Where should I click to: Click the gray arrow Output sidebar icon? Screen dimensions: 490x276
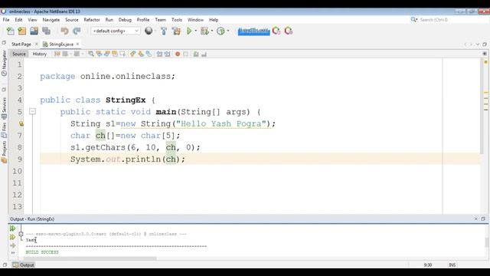click(12, 245)
